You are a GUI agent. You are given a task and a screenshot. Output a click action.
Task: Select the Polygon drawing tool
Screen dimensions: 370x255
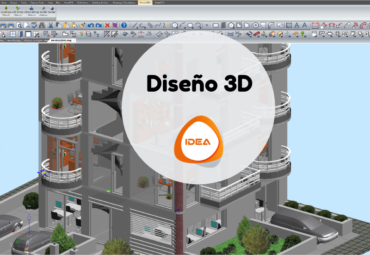coord(231,25)
